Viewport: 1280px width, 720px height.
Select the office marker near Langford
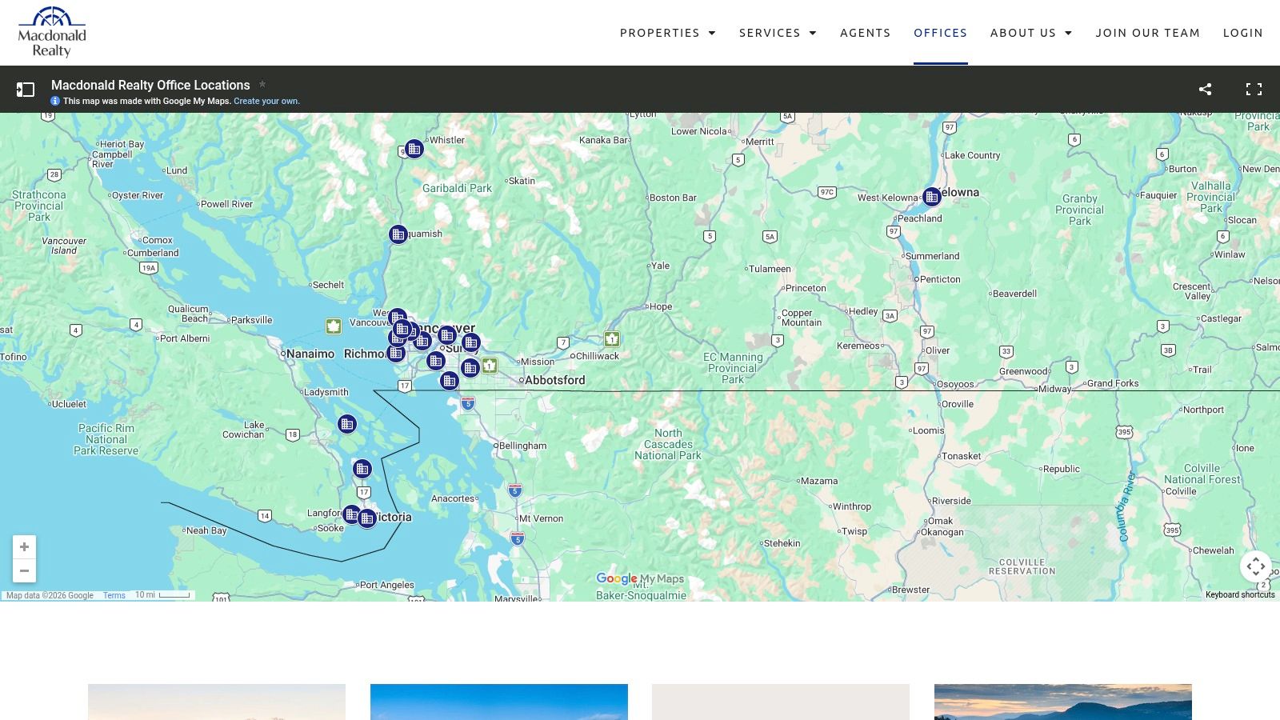click(351, 514)
